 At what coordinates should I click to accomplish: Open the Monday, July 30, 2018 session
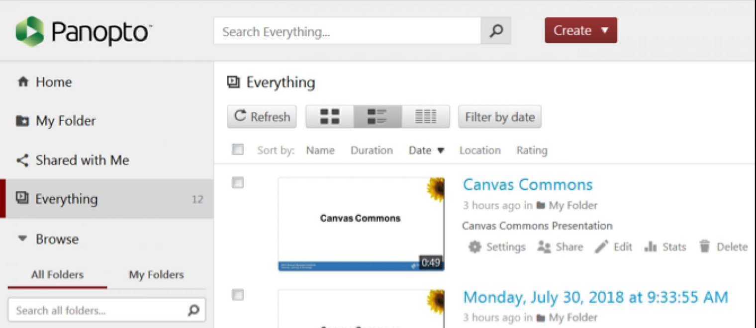[x=595, y=297]
